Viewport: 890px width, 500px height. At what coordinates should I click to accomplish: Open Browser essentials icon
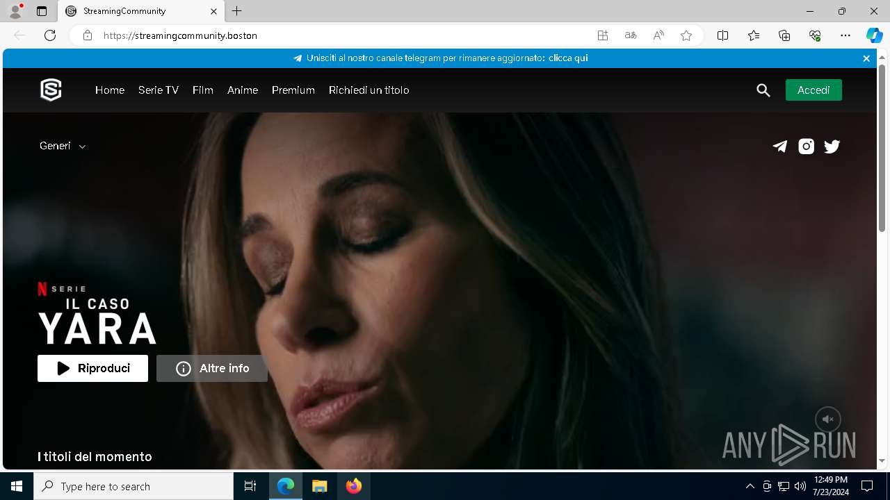coord(815,35)
